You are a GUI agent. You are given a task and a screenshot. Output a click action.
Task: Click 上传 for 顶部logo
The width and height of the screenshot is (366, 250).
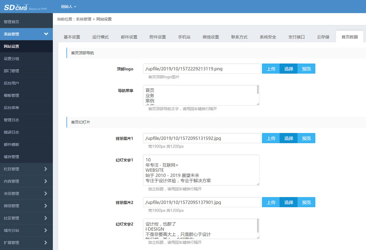(271, 69)
